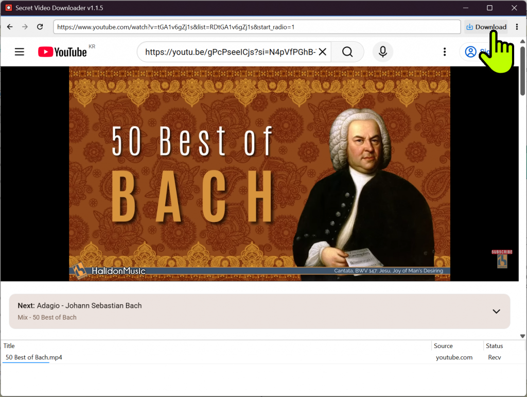Image resolution: width=527 pixels, height=397 pixels.
Task: Click the youtube.com source cell
Action: pyautogui.click(x=454, y=357)
